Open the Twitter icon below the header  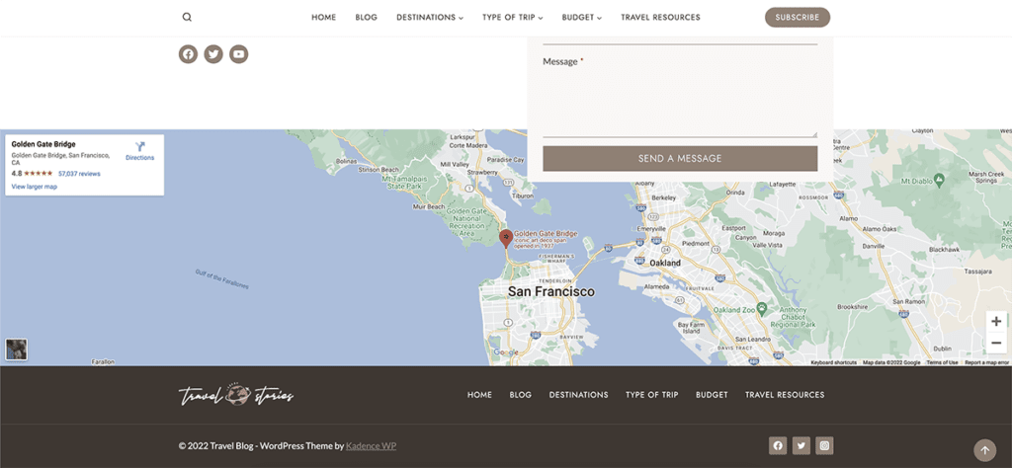pos(213,54)
